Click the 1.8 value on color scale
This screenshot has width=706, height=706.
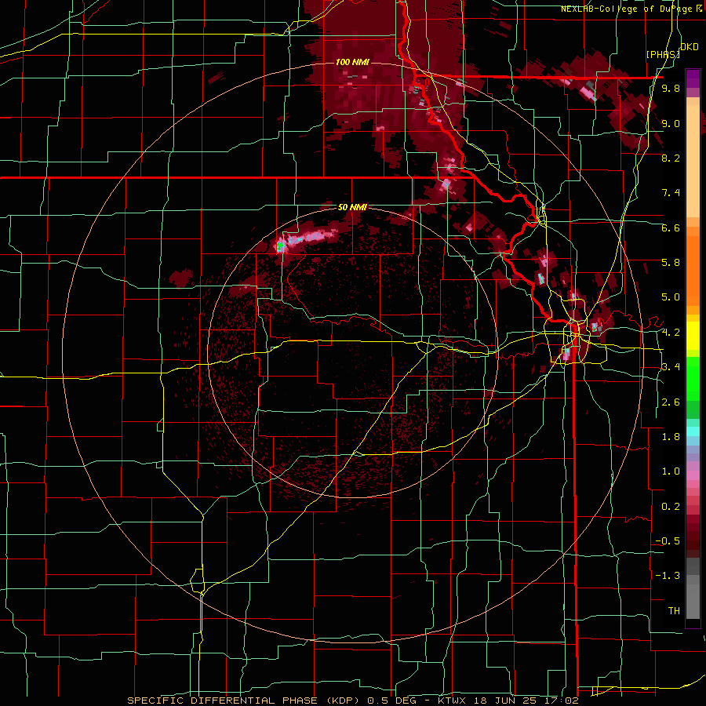pyautogui.click(x=671, y=437)
